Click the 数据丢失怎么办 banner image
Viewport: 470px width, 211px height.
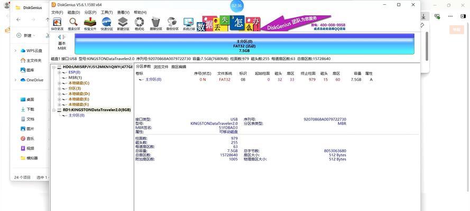point(229,23)
